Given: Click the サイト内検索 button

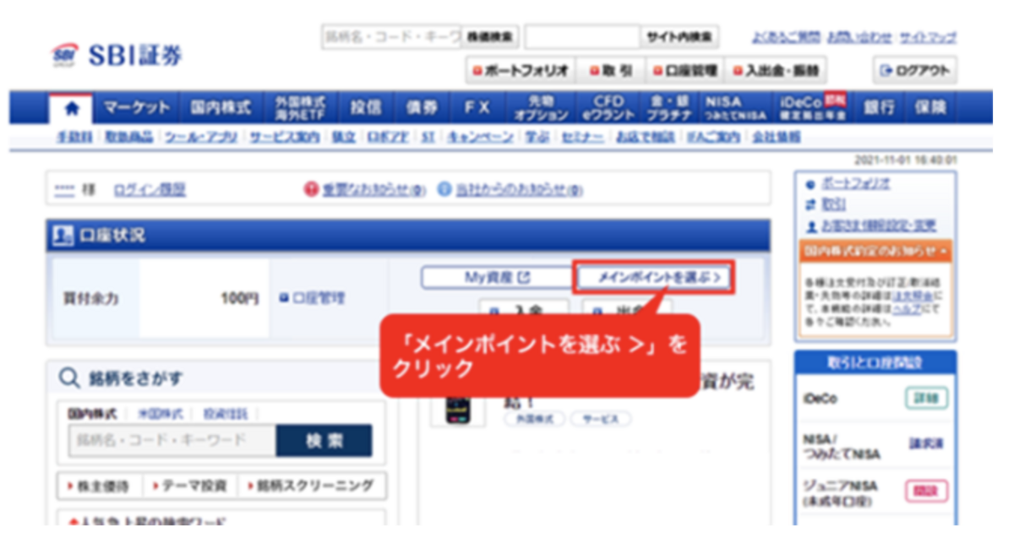Looking at the screenshot, I should point(679,37).
